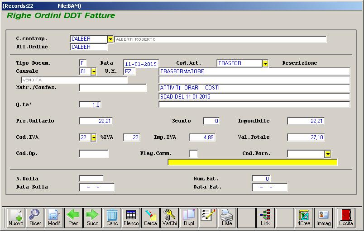The height and width of the screenshot is (231, 364).
Task: Expand the C.controp. CALBER dropdown arrow
Action: [x=110, y=39]
